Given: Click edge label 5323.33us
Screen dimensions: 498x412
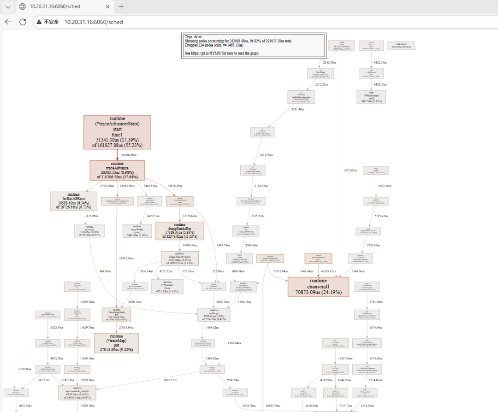Looking at the screenshot, I should 57,327.
